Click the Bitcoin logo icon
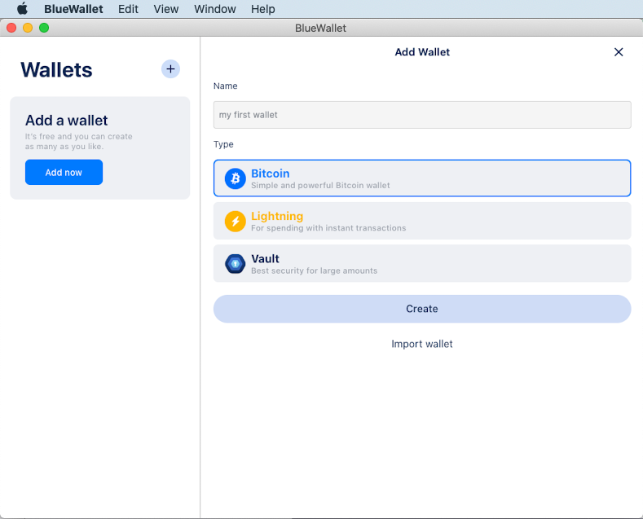This screenshot has height=519, width=643. tap(236, 178)
